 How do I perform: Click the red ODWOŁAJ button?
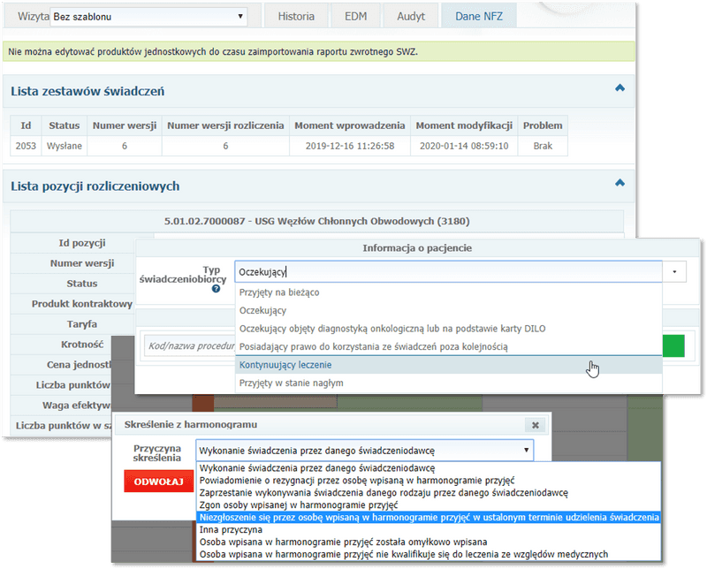coord(158,482)
